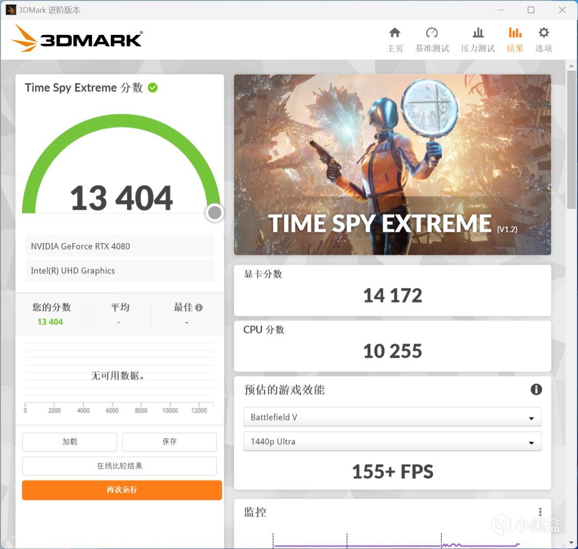Click the CPU 分数 10 255 score card

[392, 346]
